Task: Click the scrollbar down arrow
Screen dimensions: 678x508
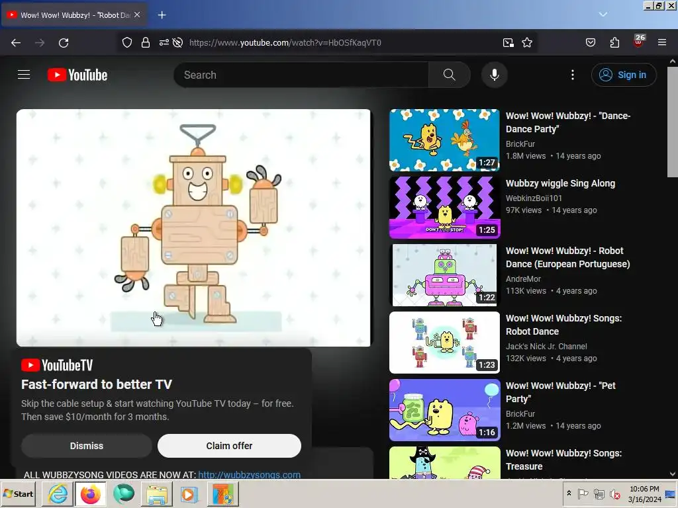Action: 673,474
